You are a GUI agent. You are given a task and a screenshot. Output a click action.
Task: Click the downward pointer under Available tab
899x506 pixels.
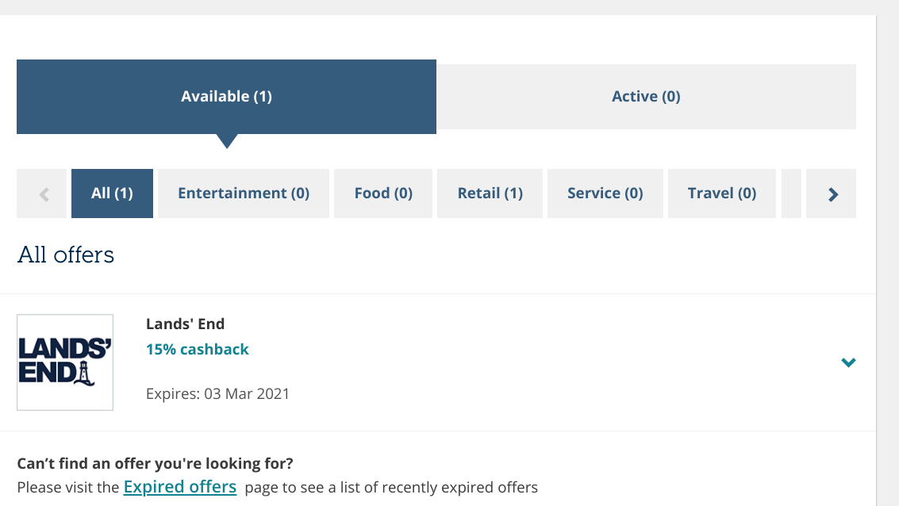tap(227, 141)
